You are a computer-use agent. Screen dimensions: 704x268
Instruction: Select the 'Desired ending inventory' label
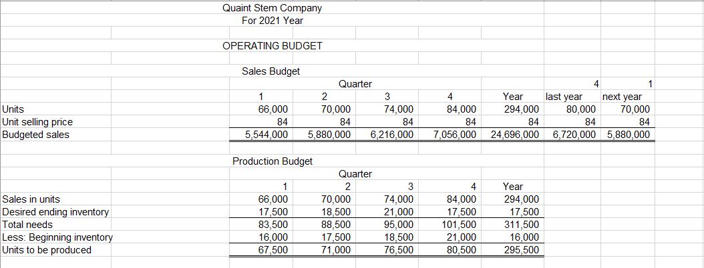click(55, 212)
